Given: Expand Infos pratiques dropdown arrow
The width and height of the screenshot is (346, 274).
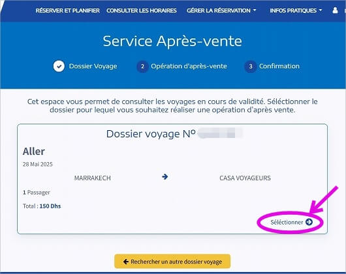Looking at the screenshot, I should (321, 10).
